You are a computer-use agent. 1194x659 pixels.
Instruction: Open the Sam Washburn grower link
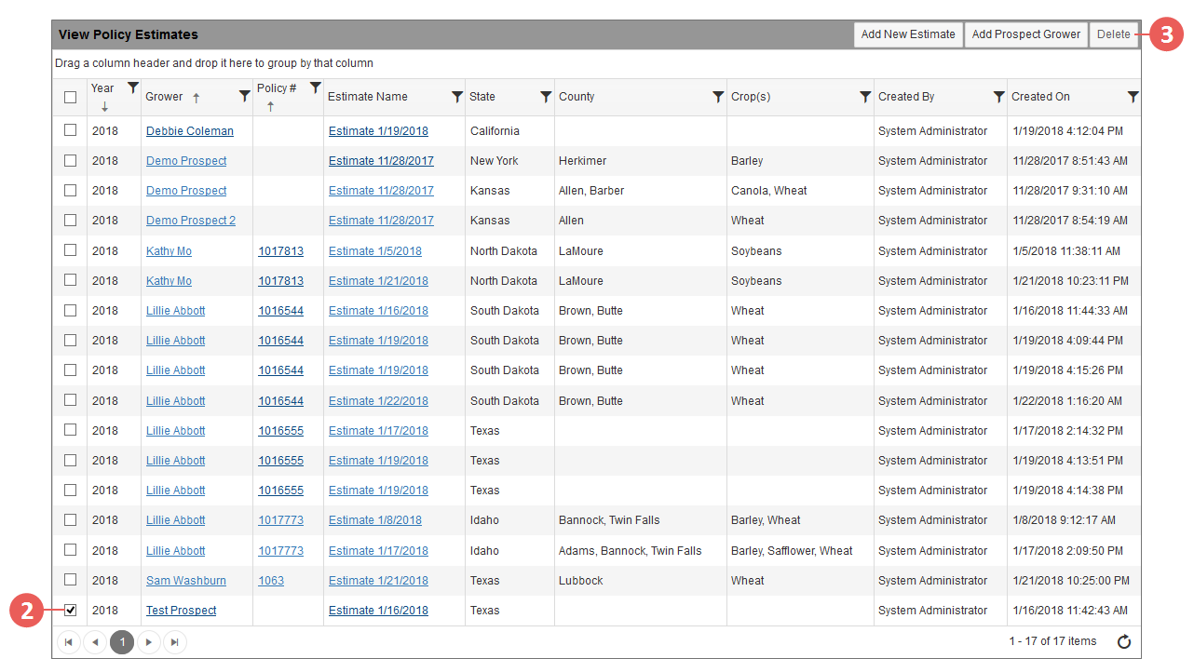tap(186, 581)
